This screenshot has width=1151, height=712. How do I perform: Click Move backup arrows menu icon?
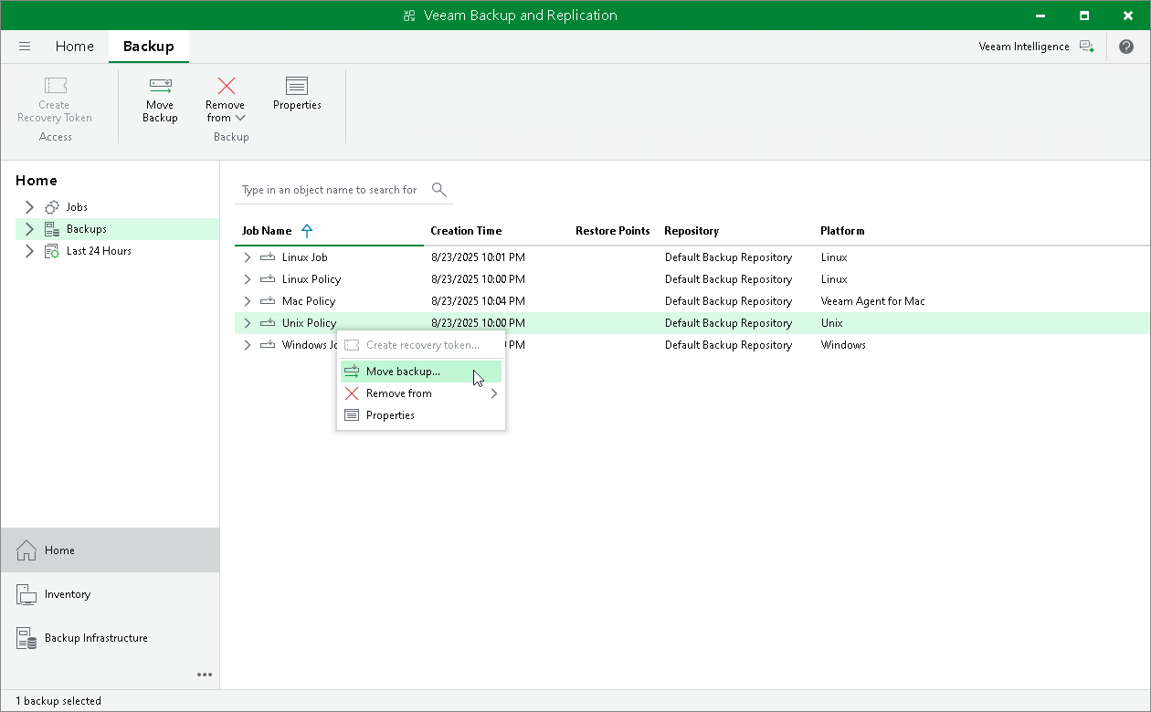coord(351,372)
